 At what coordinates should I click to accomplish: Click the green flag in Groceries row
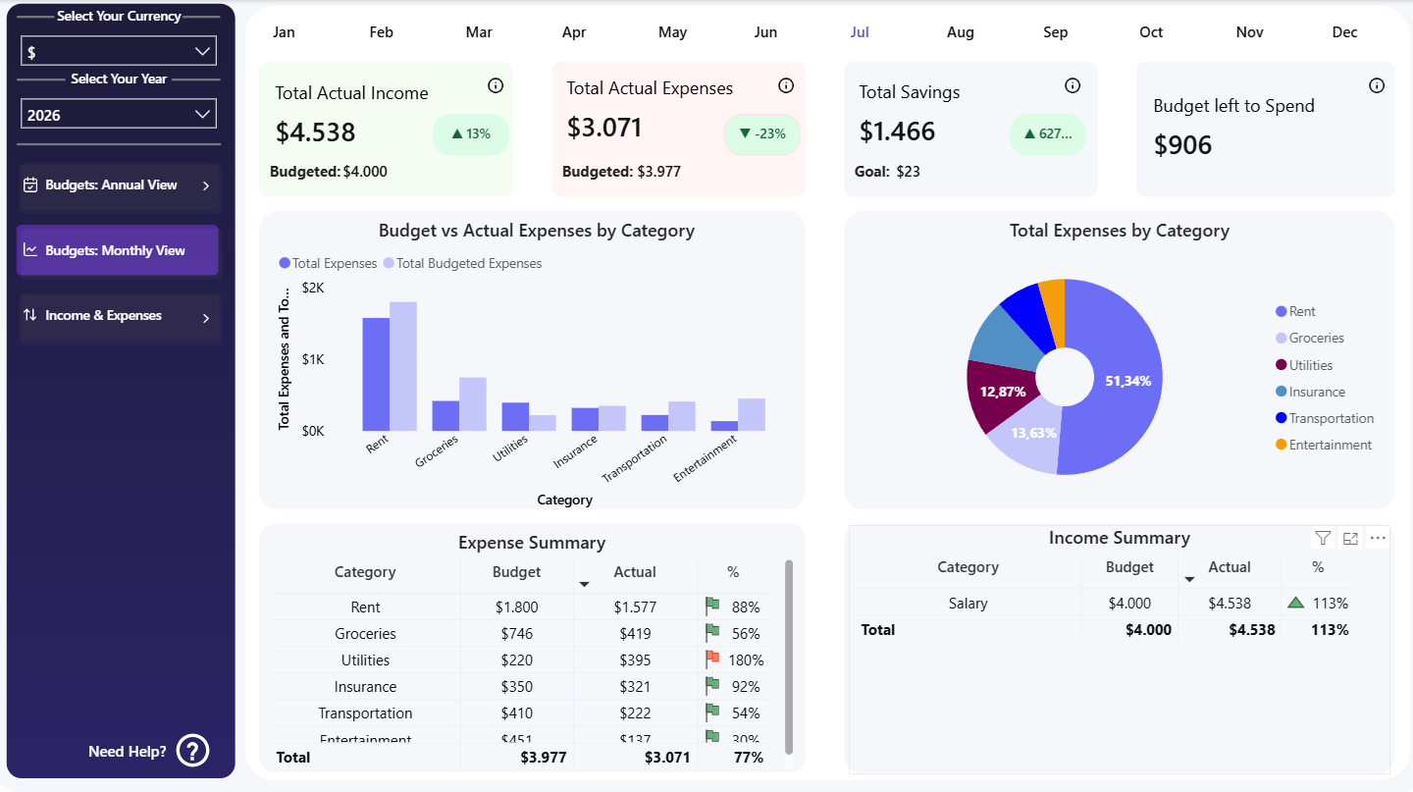712,631
